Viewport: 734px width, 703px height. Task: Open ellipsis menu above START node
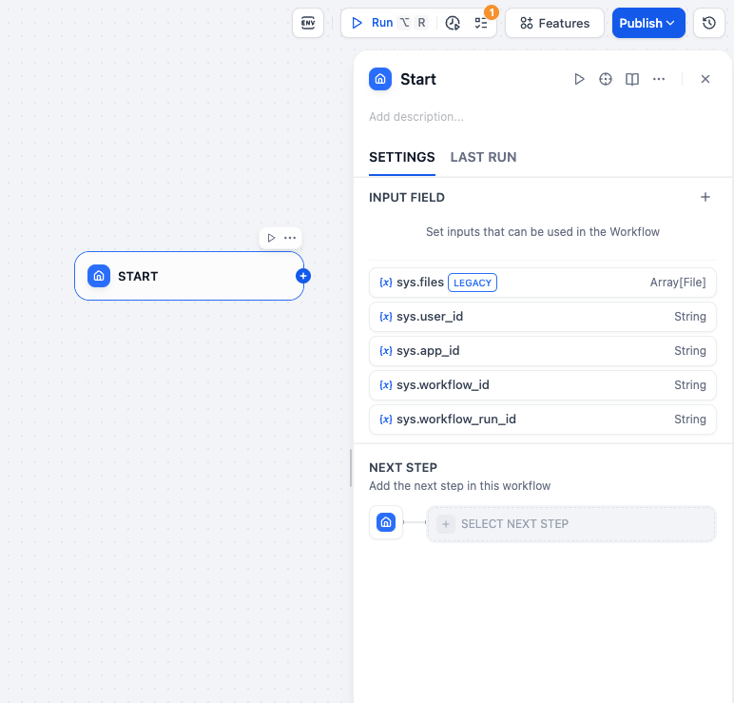click(290, 238)
